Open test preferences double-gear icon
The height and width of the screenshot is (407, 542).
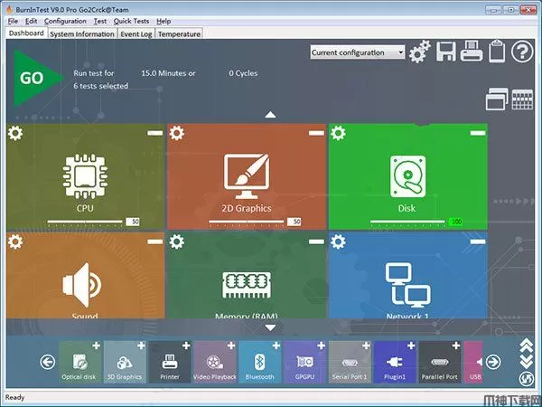click(419, 52)
